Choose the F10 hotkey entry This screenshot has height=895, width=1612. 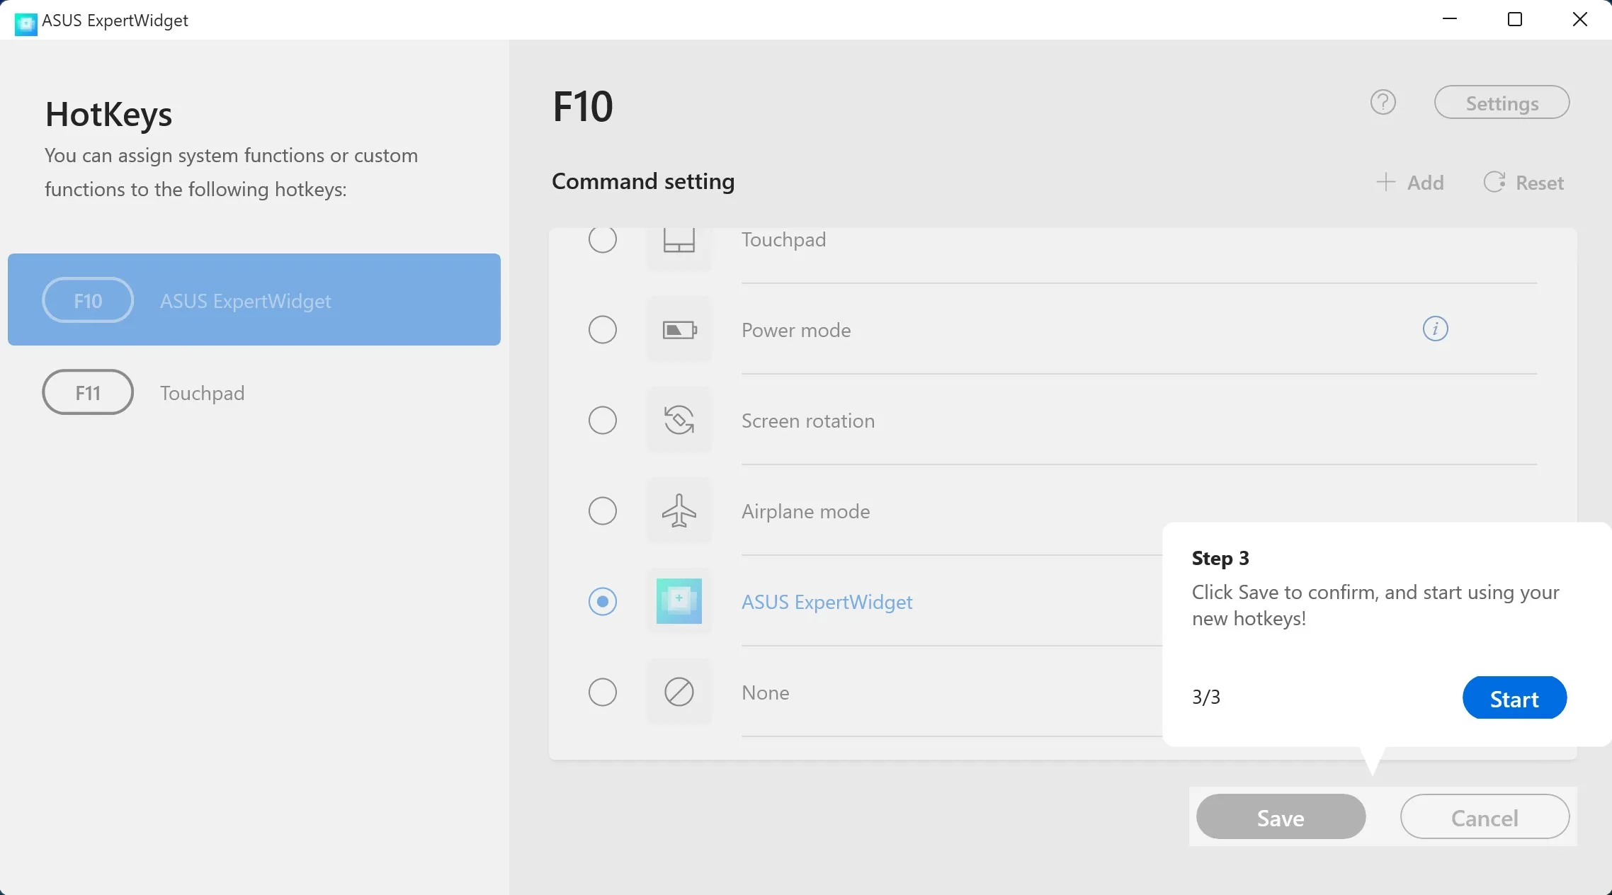click(x=254, y=300)
